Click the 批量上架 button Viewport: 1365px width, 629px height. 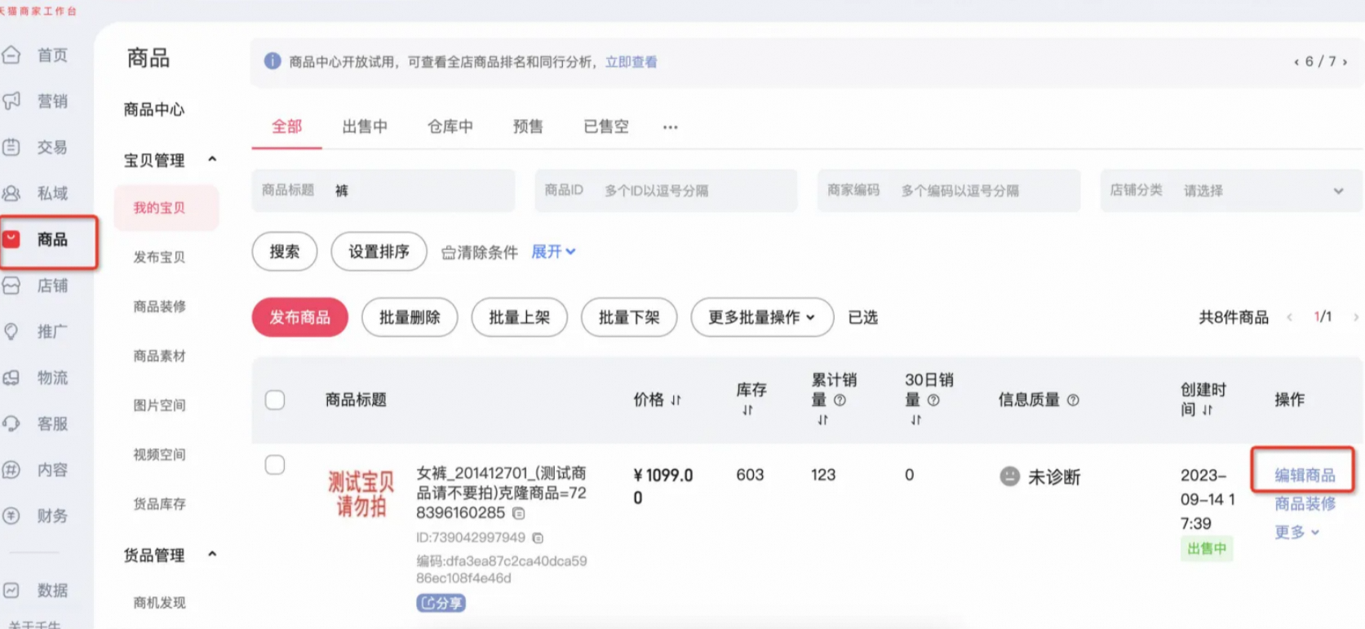point(519,317)
